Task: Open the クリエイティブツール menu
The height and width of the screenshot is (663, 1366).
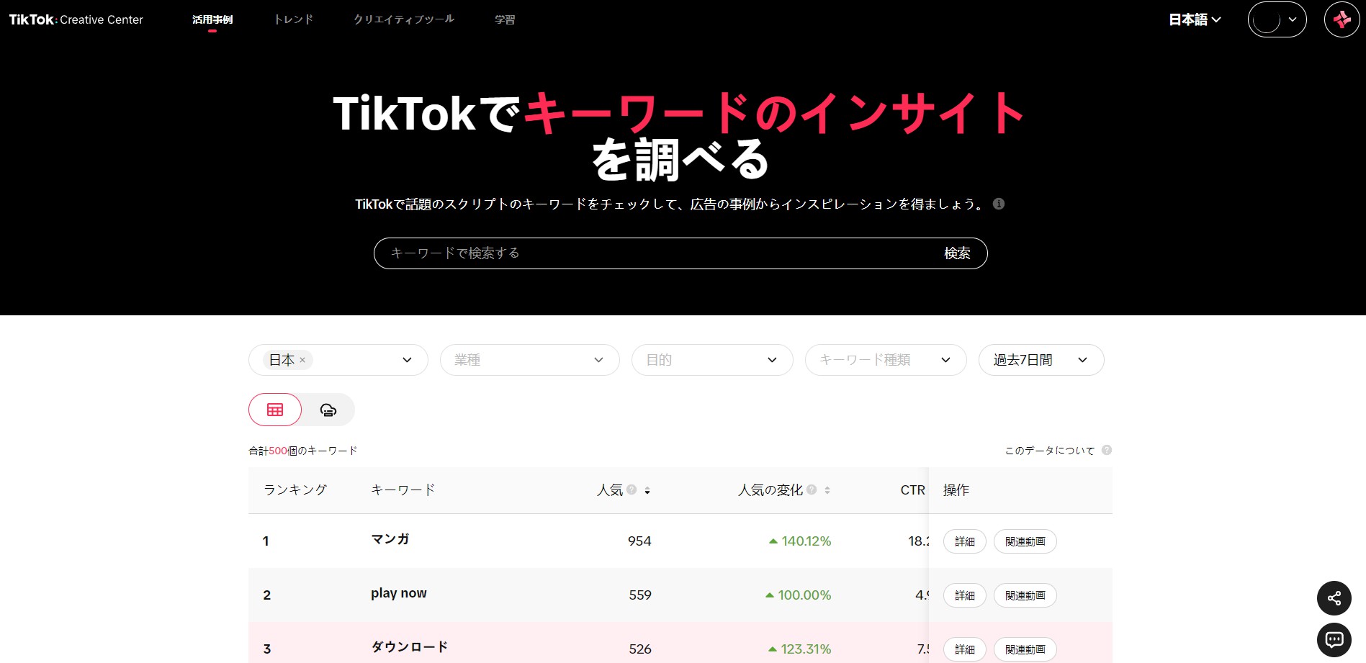Action: [x=404, y=19]
